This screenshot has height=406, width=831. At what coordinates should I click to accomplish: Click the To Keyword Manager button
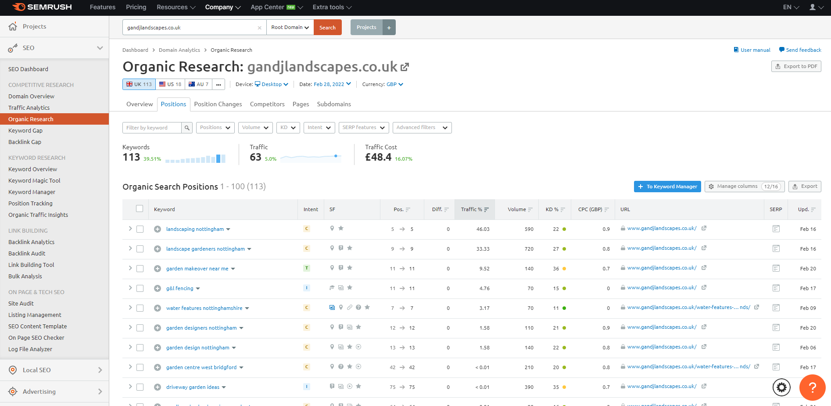(667, 186)
